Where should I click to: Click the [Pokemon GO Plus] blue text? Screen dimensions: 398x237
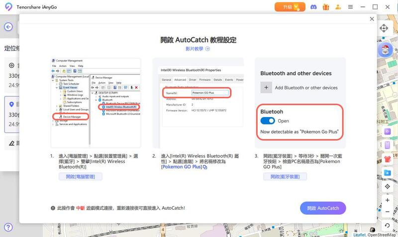click(182, 167)
